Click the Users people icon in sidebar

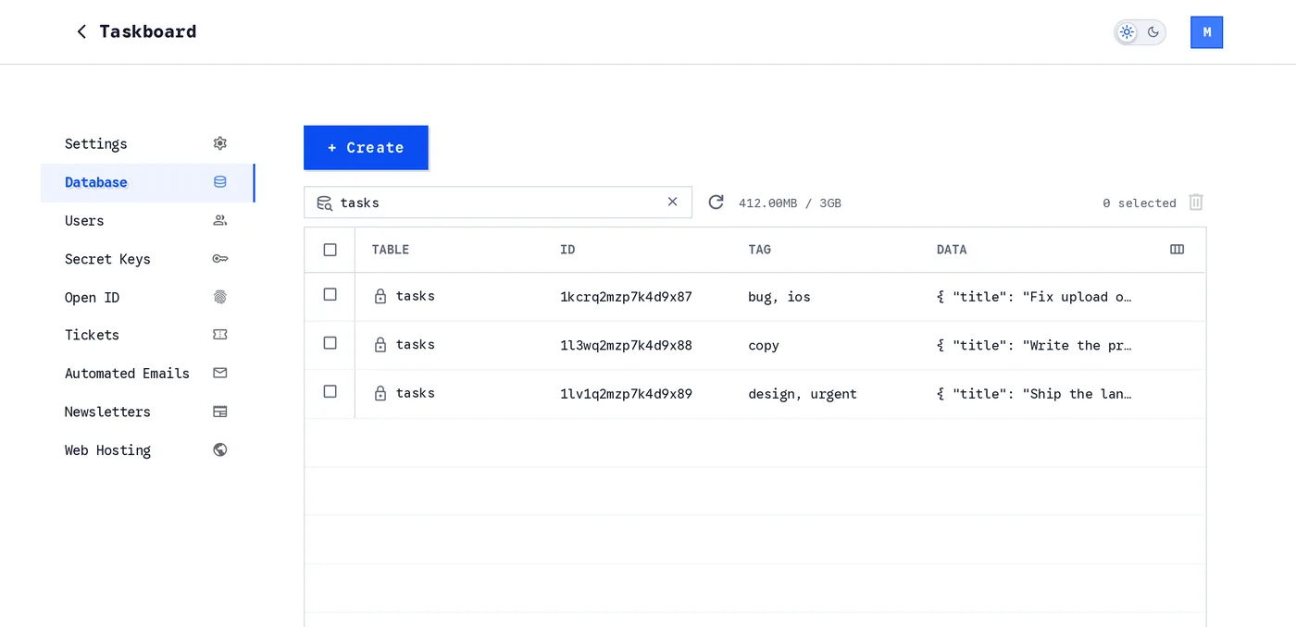coord(219,220)
